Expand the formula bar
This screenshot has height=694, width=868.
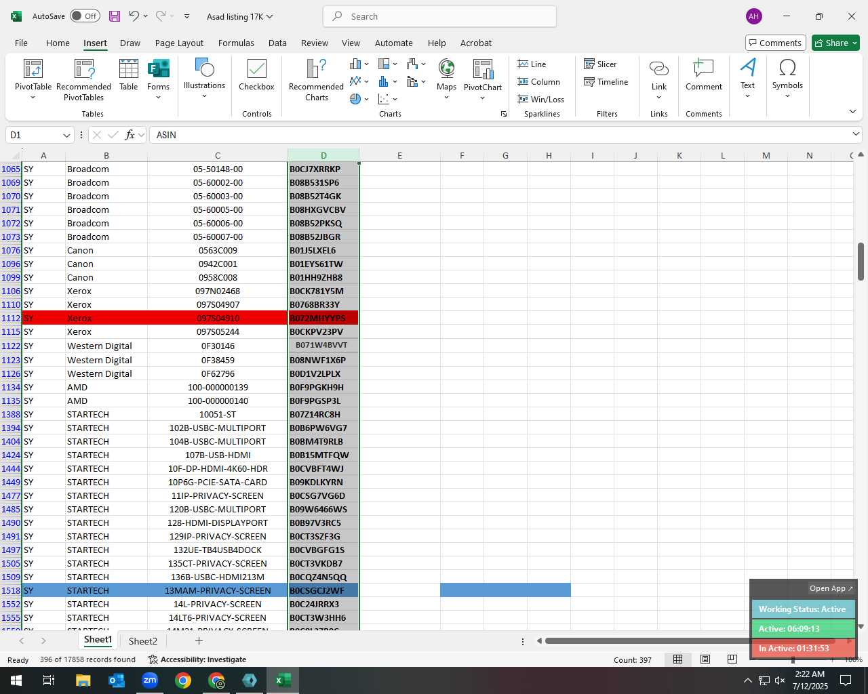coord(856,134)
